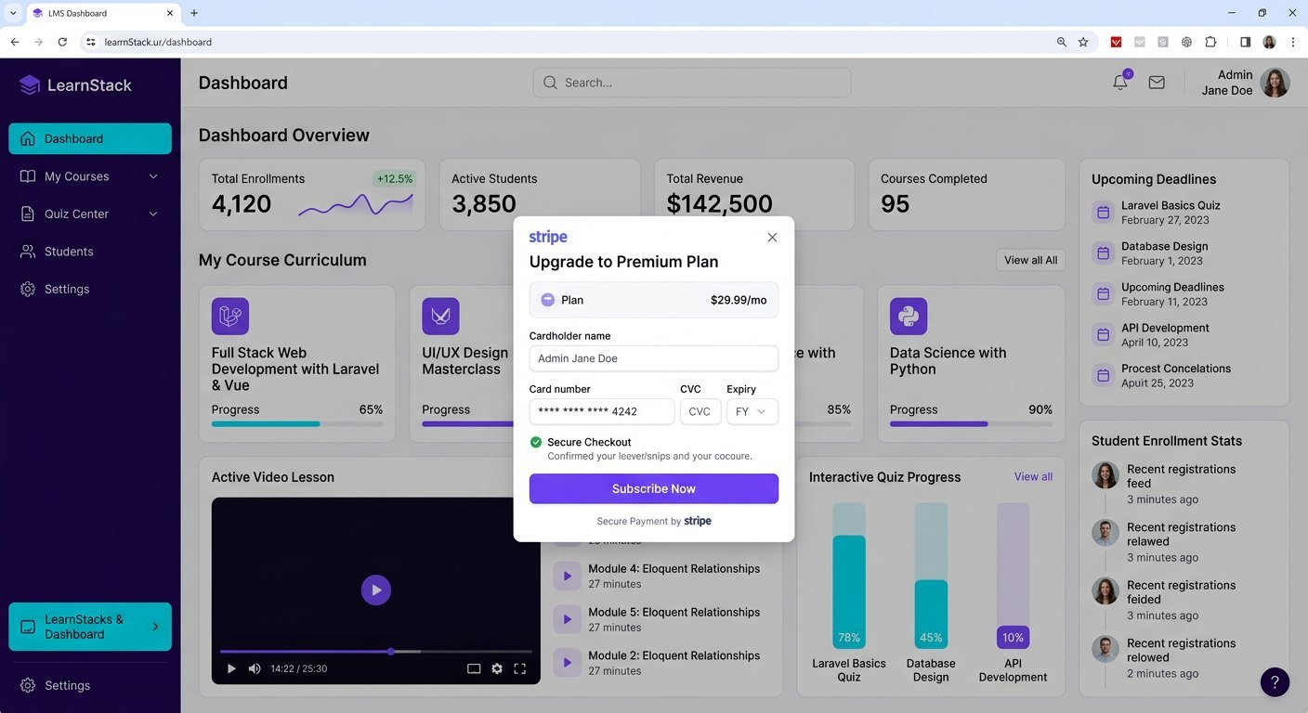Close the Stripe upgrade dialog
The width and height of the screenshot is (1308, 713).
[x=772, y=238]
